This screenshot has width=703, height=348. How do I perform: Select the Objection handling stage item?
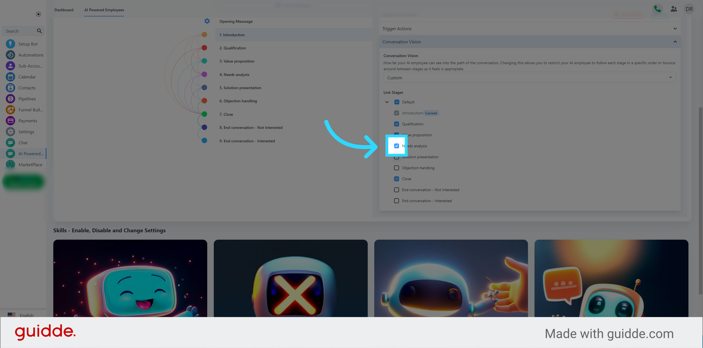pos(396,167)
